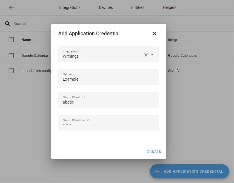Open the Integration combo box showing Withings
The image size is (234, 183).
pos(100,54)
